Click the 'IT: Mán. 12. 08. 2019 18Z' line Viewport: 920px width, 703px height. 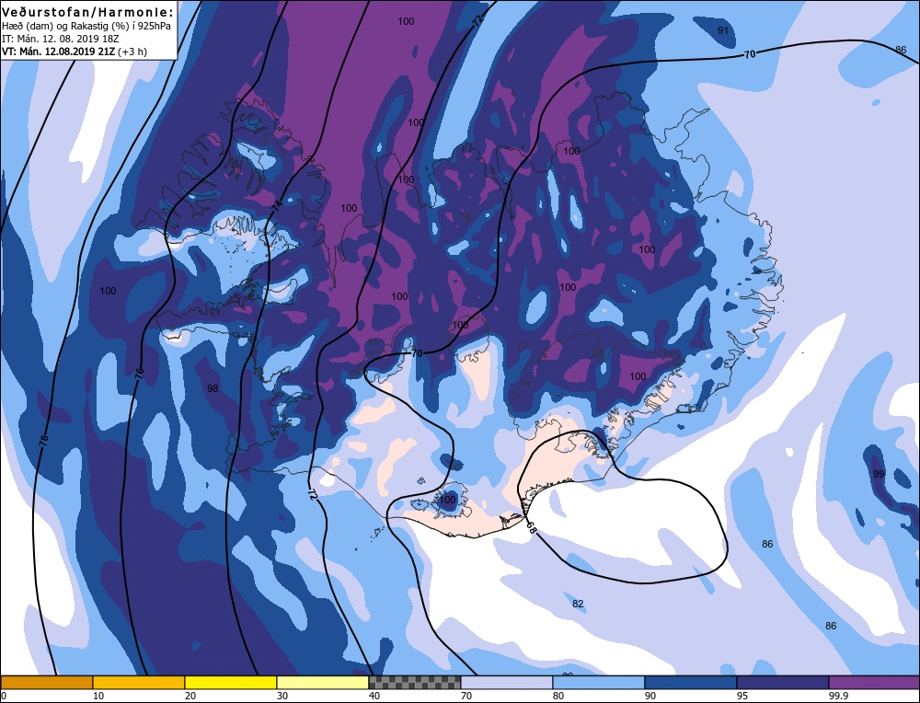pyautogui.click(x=61, y=39)
